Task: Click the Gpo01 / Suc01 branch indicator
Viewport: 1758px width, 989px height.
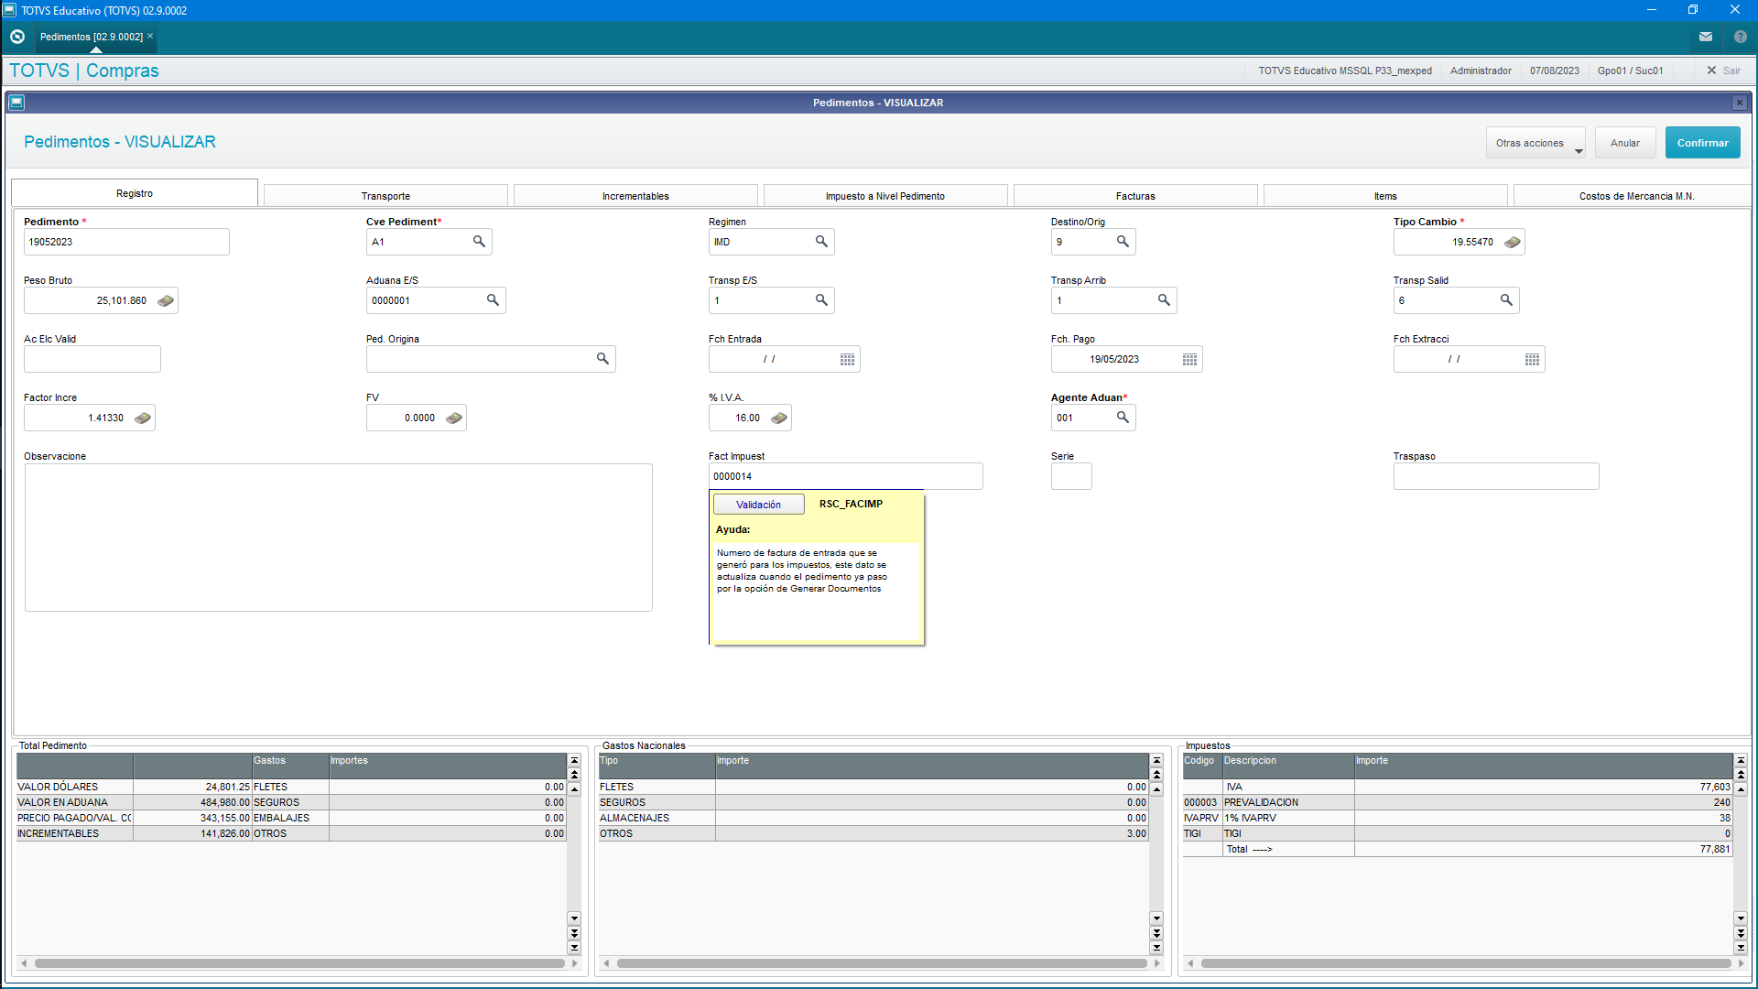Action: [x=1630, y=71]
